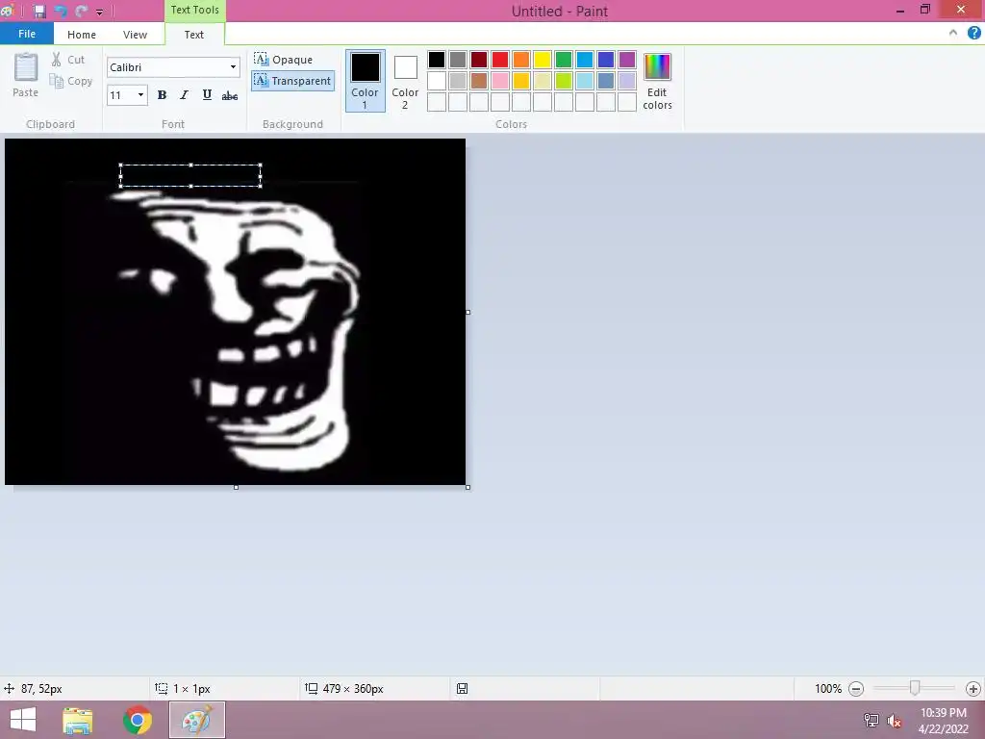Expand the Customize Quick Access Toolbar arrow

pyautogui.click(x=99, y=12)
